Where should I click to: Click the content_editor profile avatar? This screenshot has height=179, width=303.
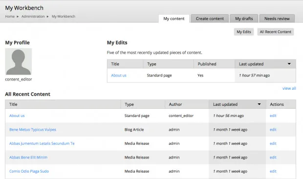pyautogui.click(x=19, y=61)
